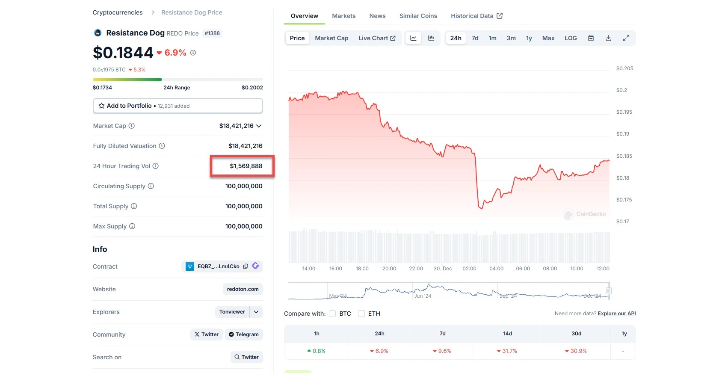This screenshot has height=373, width=728.
Task: Enable BTC comparison checkbox
Action: [x=332, y=314]
